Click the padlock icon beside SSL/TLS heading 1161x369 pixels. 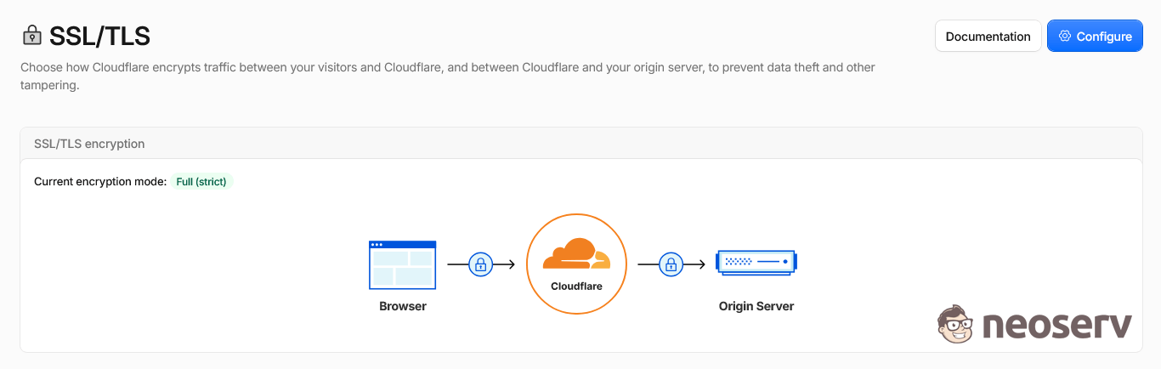click(31, 36)
